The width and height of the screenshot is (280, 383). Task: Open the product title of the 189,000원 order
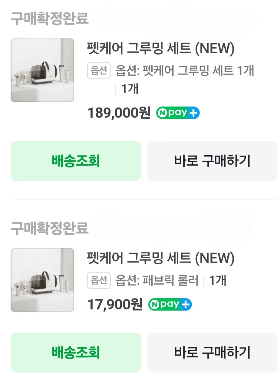(160, 48)
